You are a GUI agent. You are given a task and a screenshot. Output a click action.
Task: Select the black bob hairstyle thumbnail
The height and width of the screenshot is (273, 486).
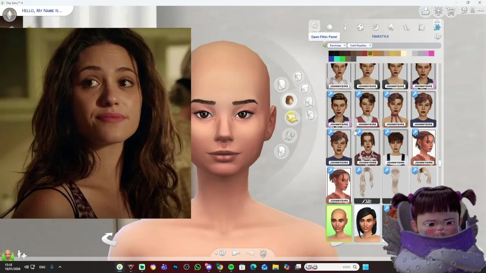click(x=367, y=224)
